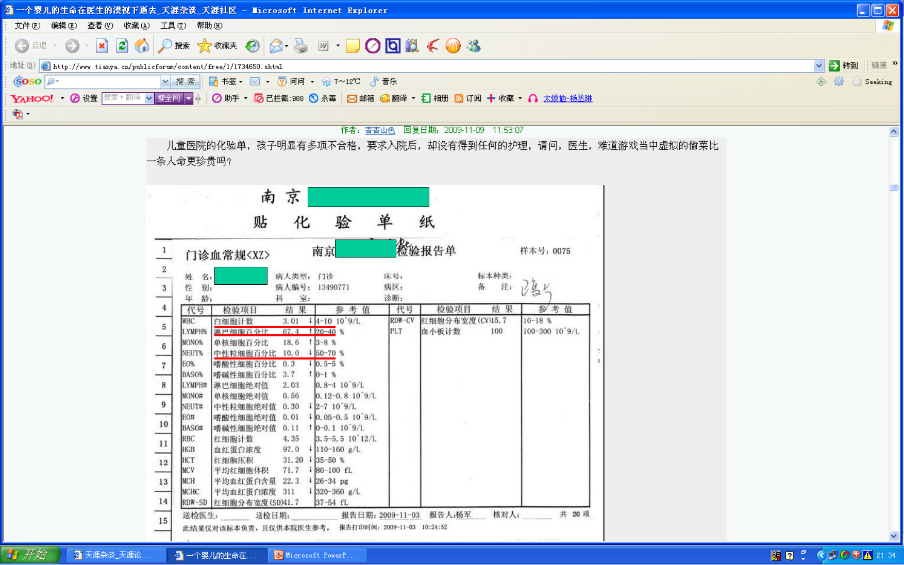Stop loading the page with the red X icon
Screen dimensions: 904x565
click(102, 46)
